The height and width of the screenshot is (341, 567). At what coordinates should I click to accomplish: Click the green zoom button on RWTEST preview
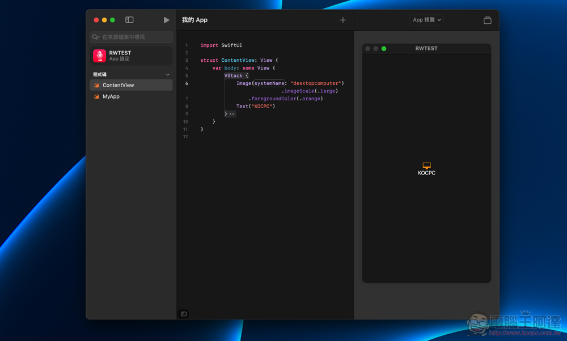coord(384,49)
